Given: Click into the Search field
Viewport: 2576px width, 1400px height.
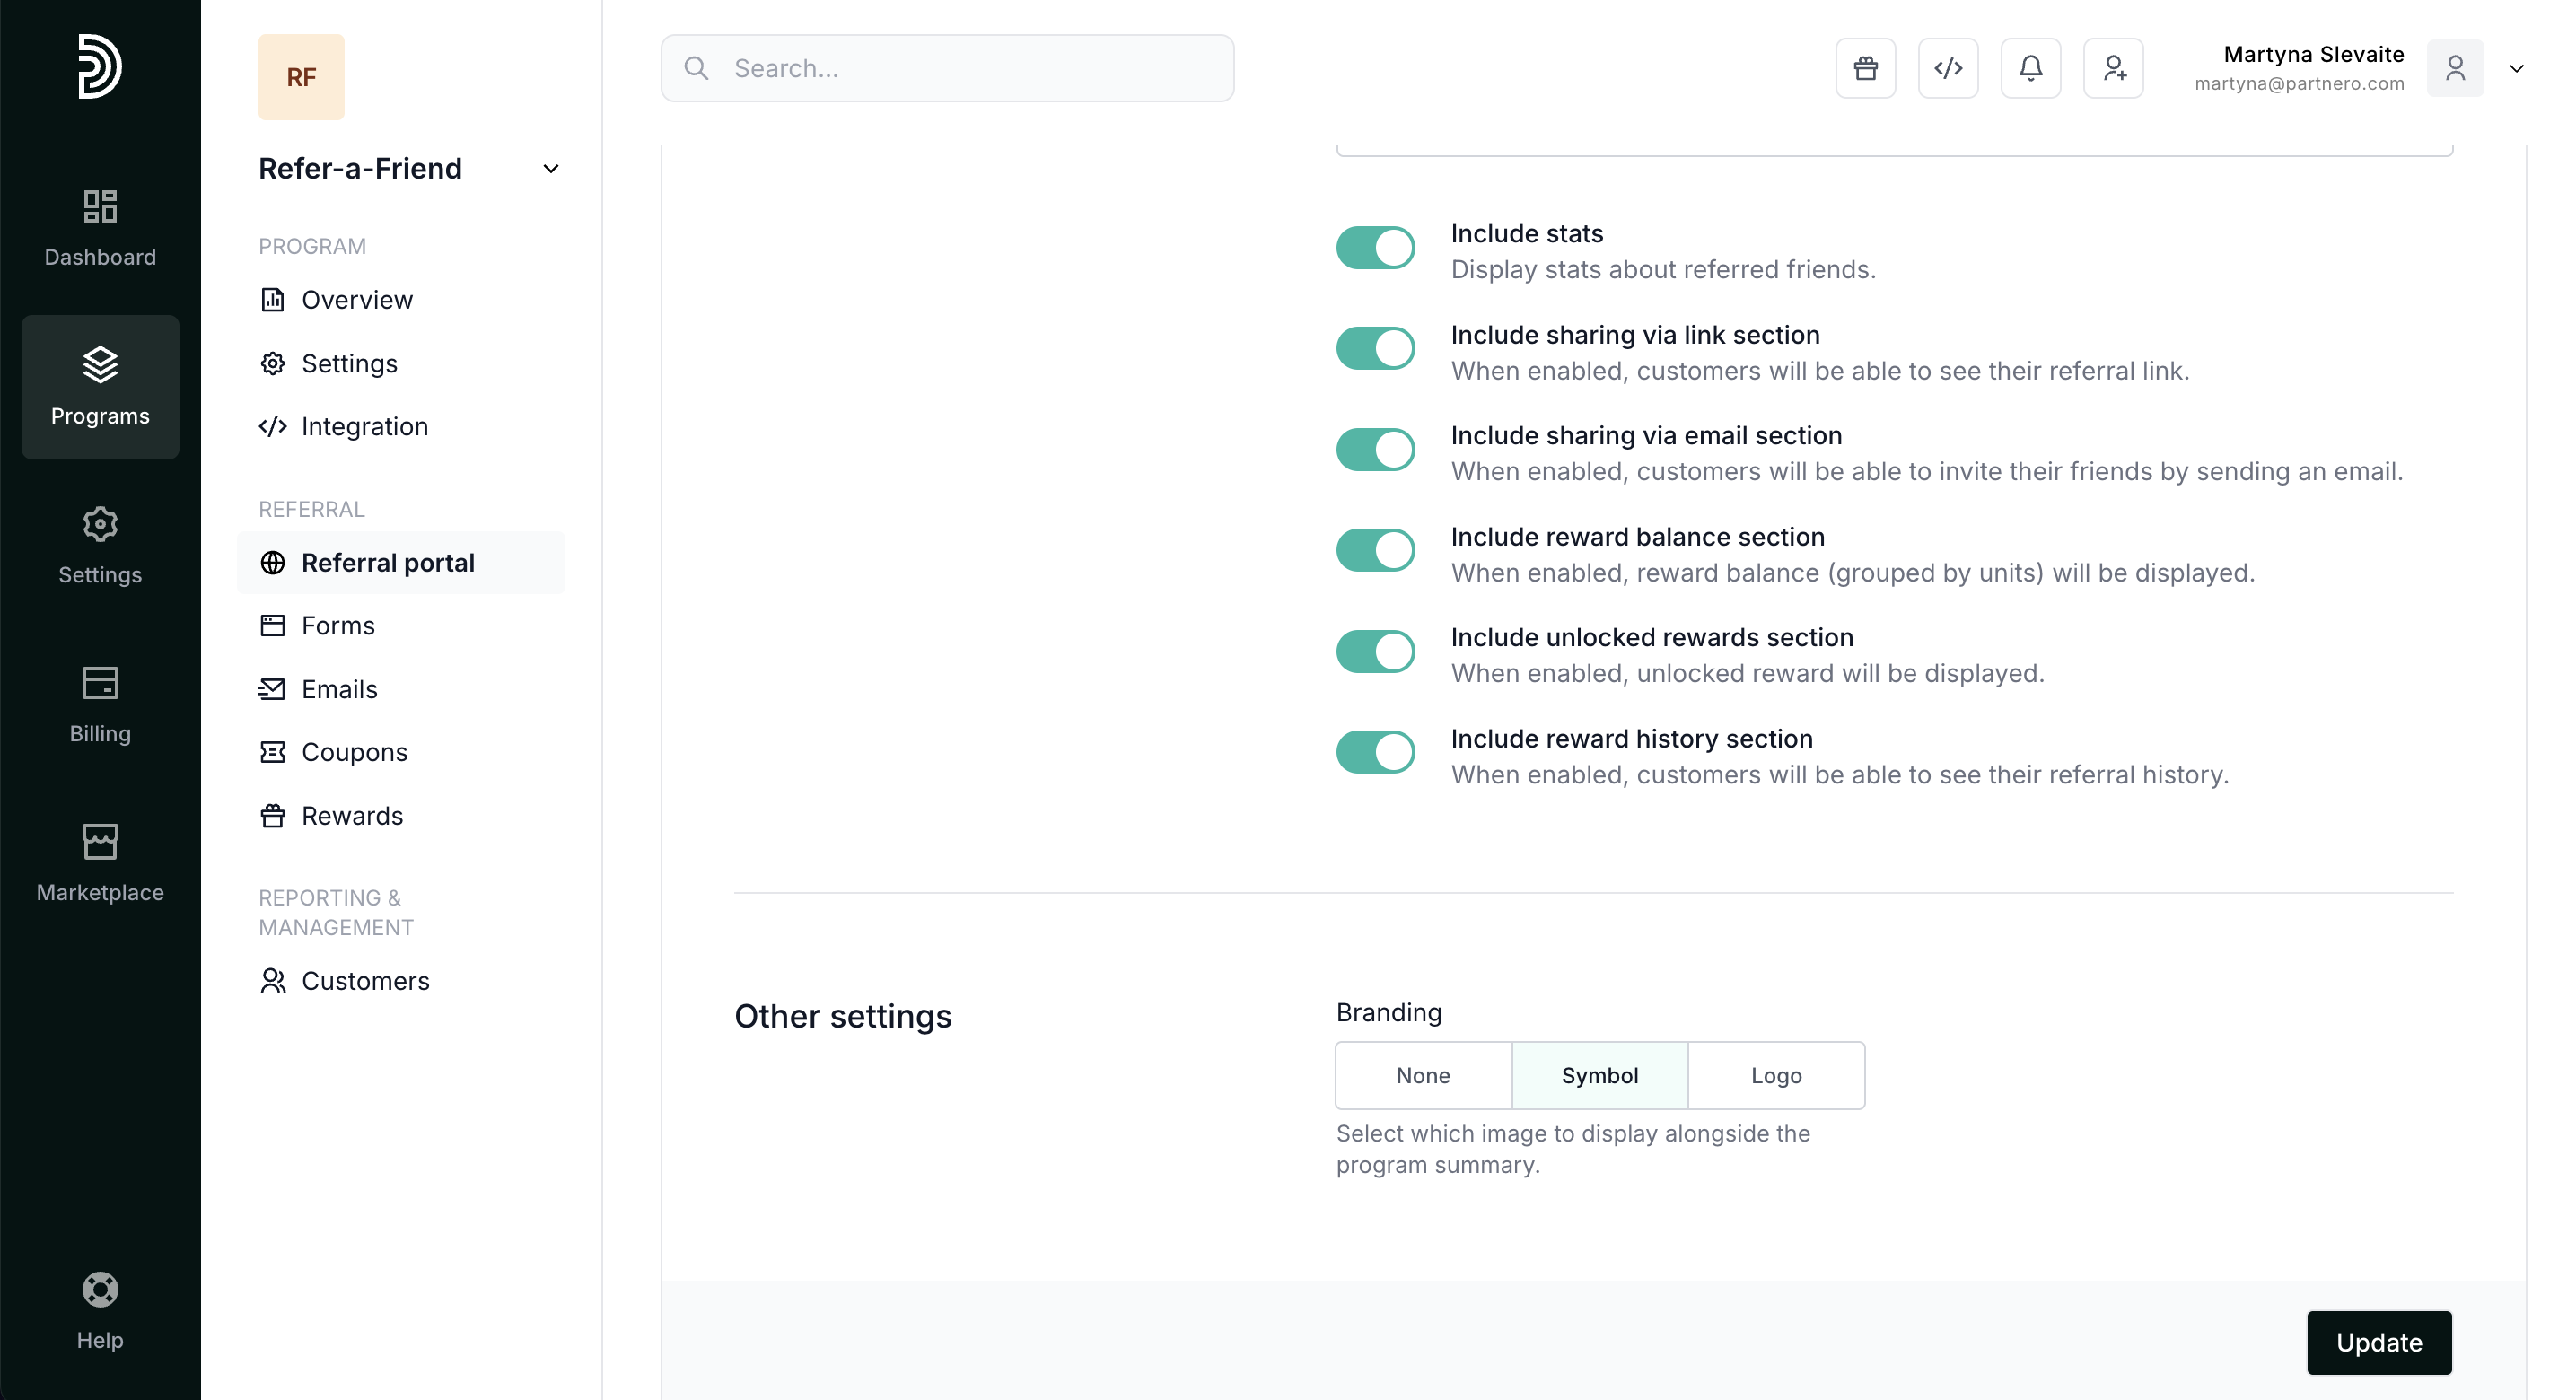Looking at the screenshot, I should click(960, 68).
